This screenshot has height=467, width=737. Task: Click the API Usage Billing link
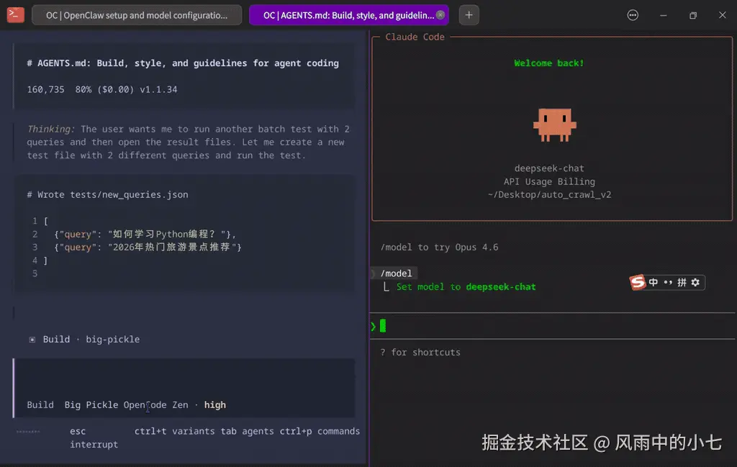[549, 181]
